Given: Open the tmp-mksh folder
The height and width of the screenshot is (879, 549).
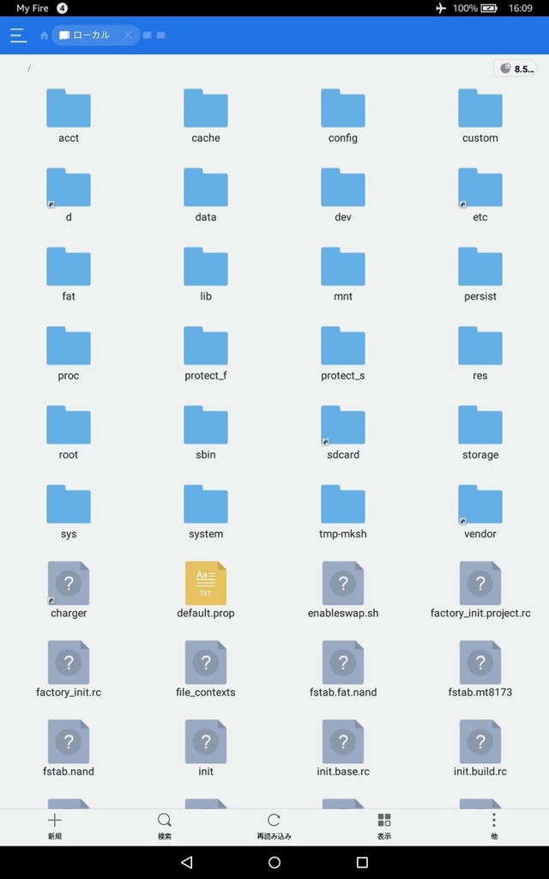Looking at the screenshot, I should click(x=343, y=512).
